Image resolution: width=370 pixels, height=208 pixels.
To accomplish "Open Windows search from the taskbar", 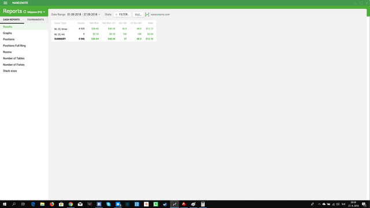I will (14, 204).
